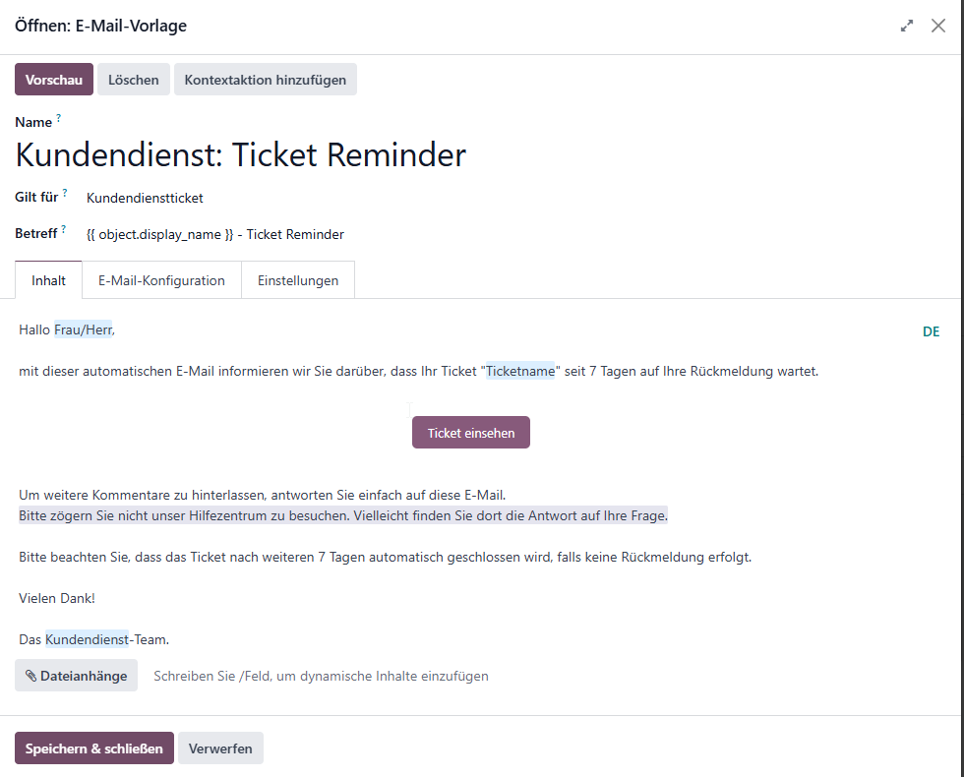Open the Einstellungen tab
964x777 pixels.
coord(298,280)
